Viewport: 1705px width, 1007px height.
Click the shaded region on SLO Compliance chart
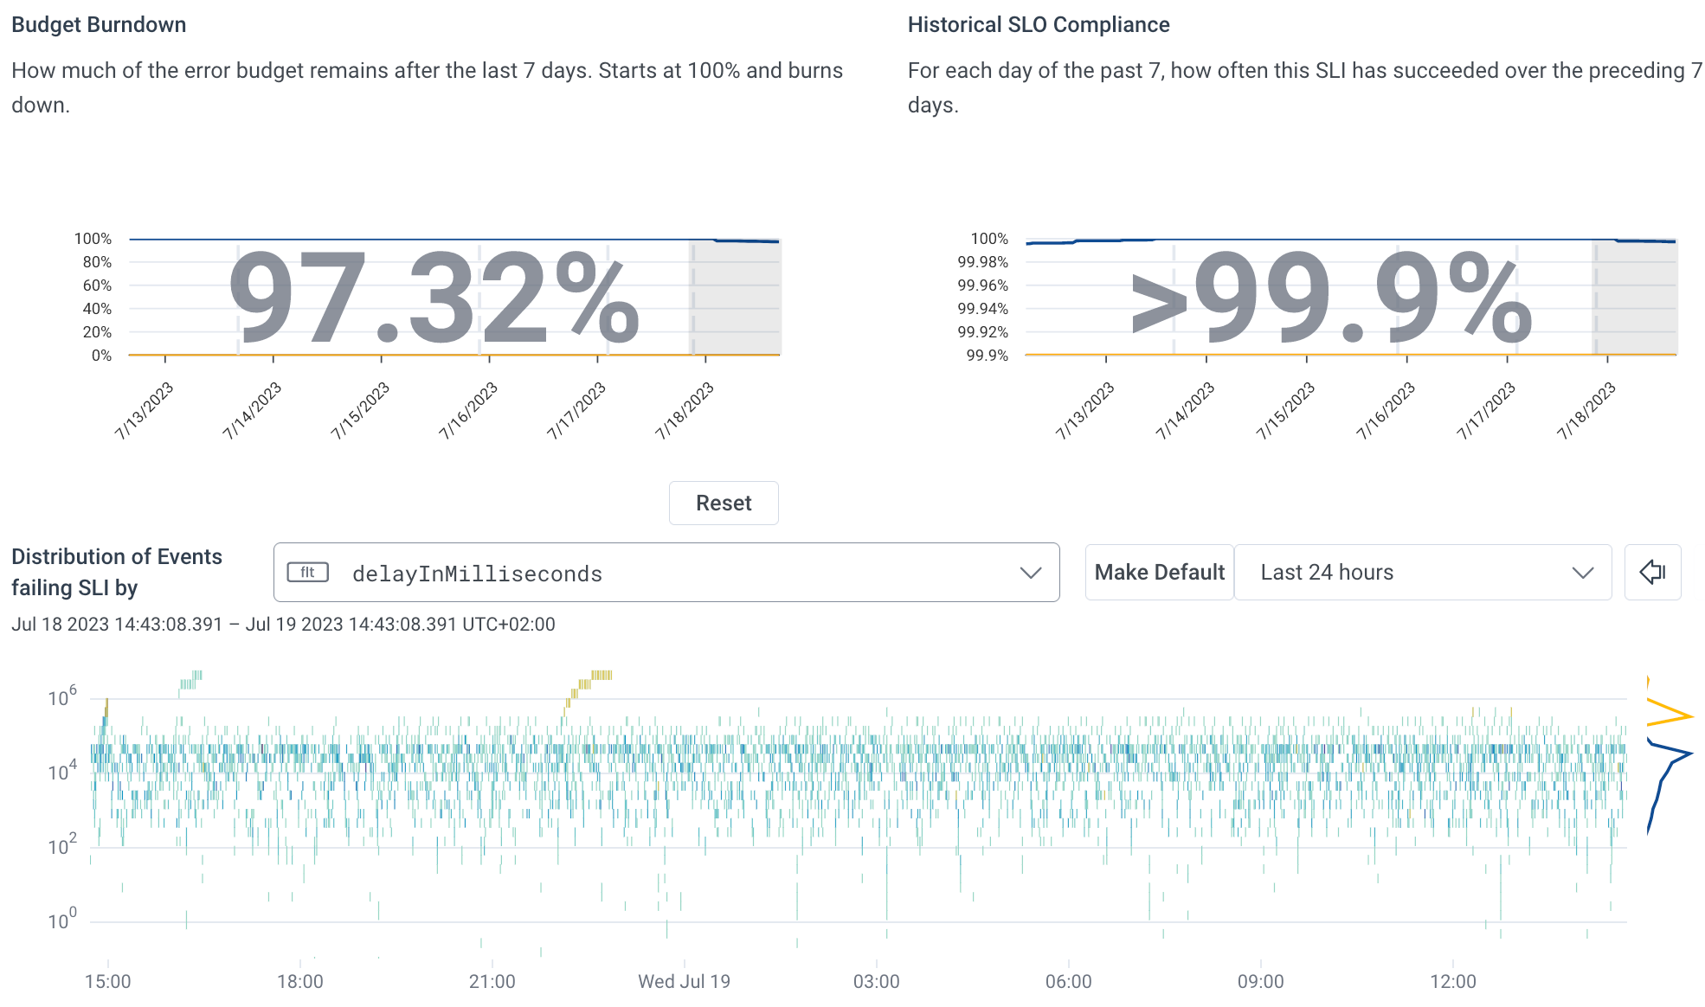click(1636, 298)
